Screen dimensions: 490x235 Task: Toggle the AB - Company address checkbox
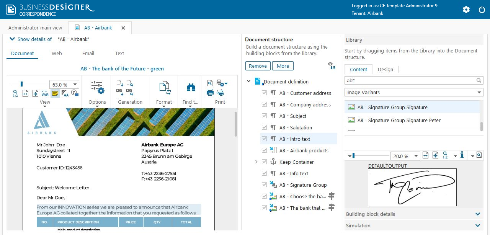pyautogui.click(x=264, y=104)
